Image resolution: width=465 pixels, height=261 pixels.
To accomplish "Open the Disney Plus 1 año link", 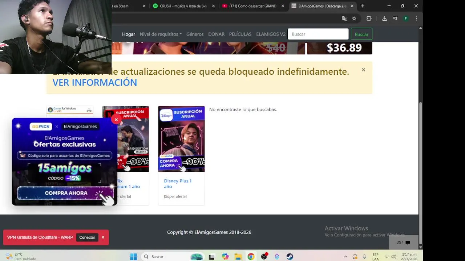I will [178, 183].
